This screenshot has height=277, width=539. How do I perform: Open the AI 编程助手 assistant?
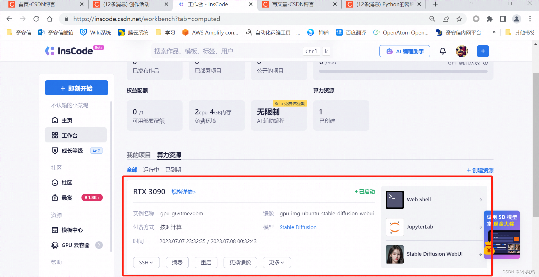click(404, 51)
